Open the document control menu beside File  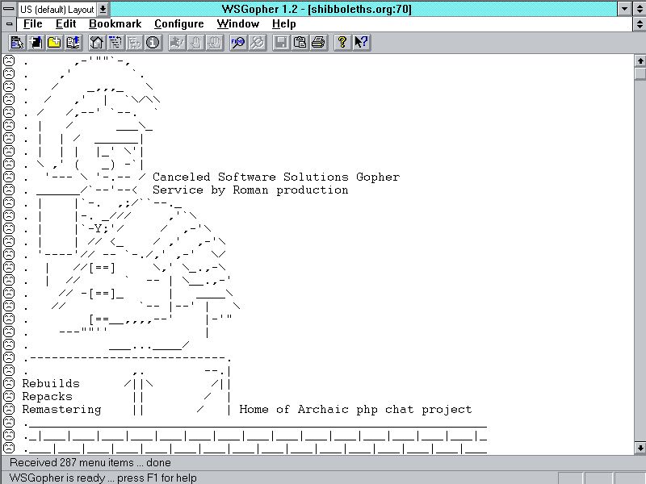(9, 24)
